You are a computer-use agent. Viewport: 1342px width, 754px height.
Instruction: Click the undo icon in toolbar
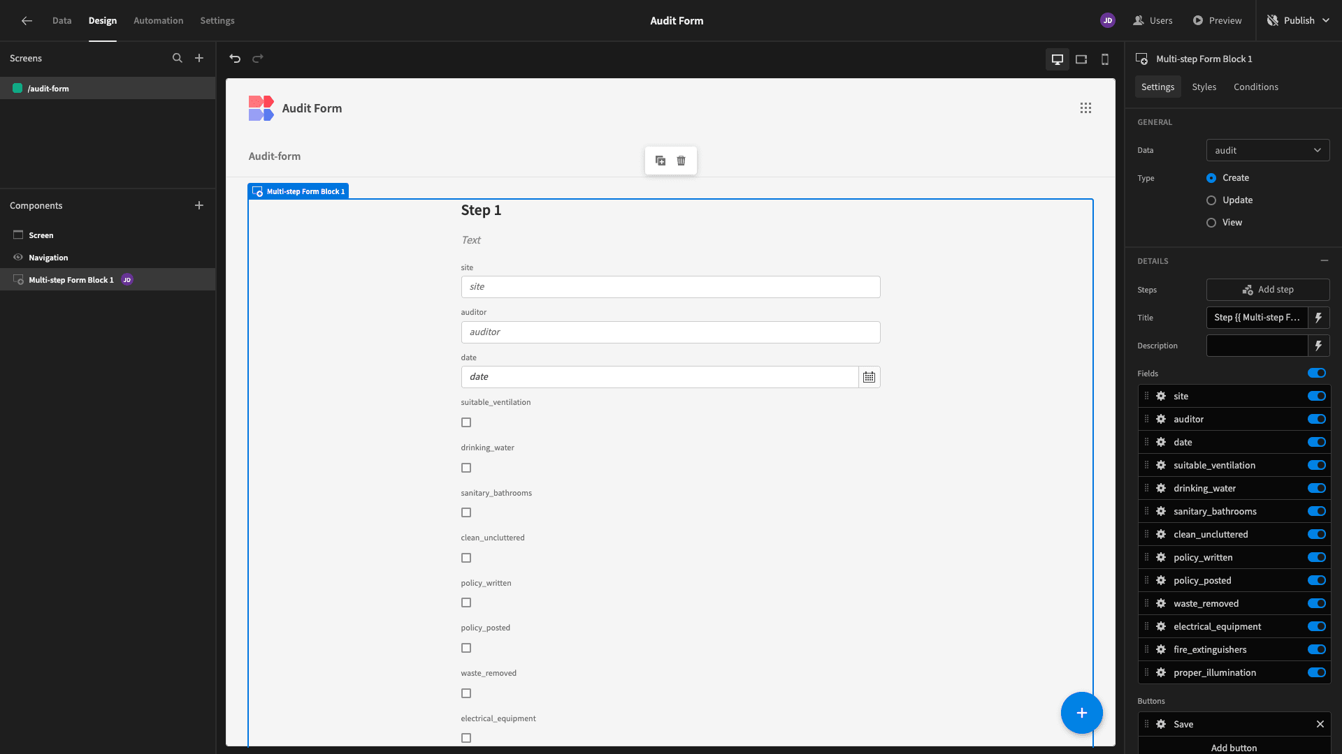(235, 58)
